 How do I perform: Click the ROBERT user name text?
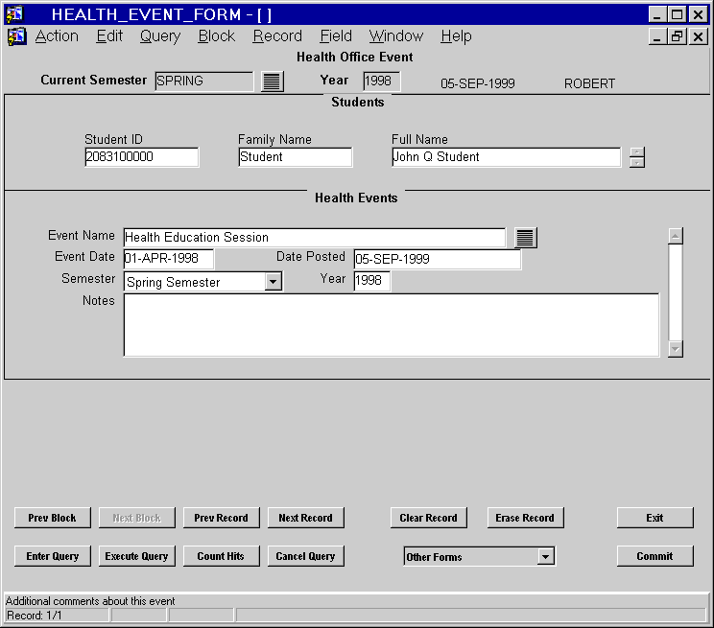pyautogui.click(x=589, y=83)
